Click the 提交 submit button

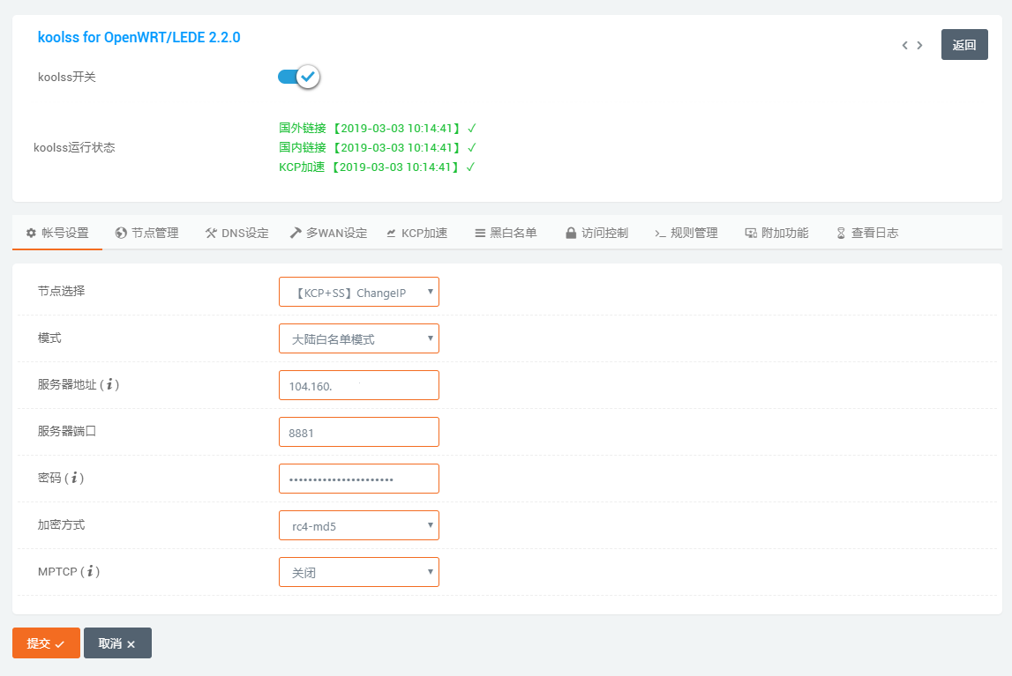[46, 643]
